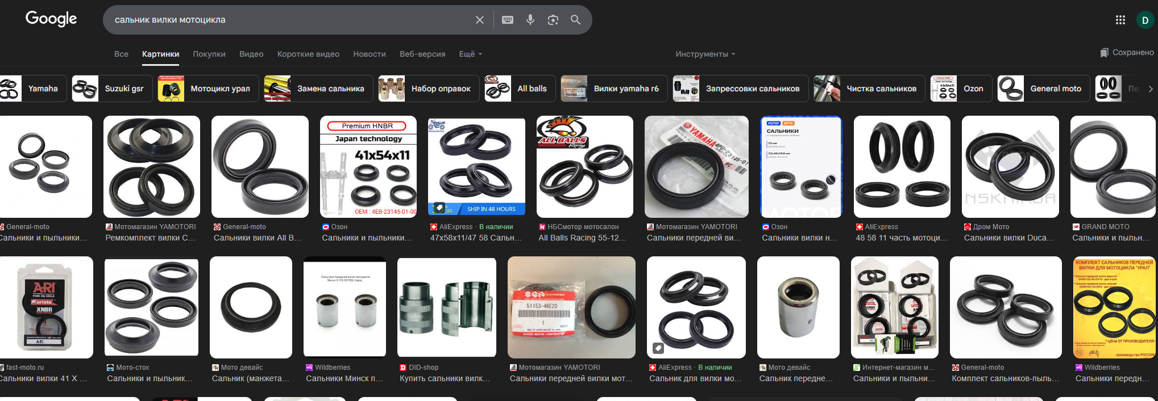Start voice search with the microphone icon

point(530,20)
